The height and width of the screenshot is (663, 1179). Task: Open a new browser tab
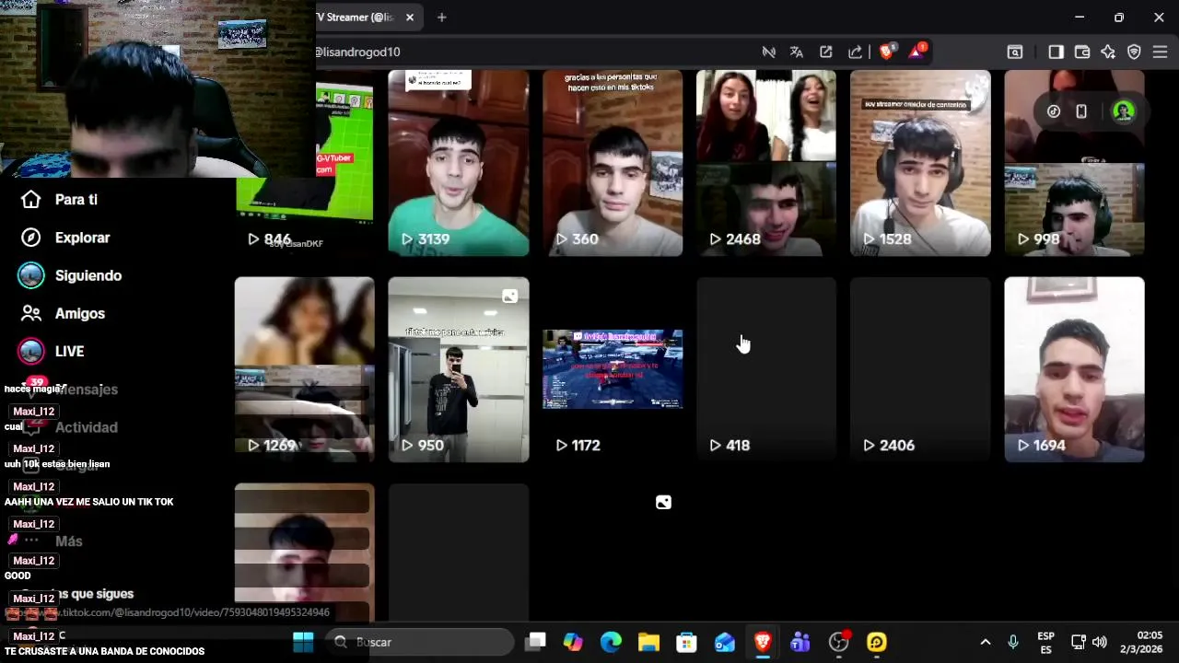tap(442, 17)
